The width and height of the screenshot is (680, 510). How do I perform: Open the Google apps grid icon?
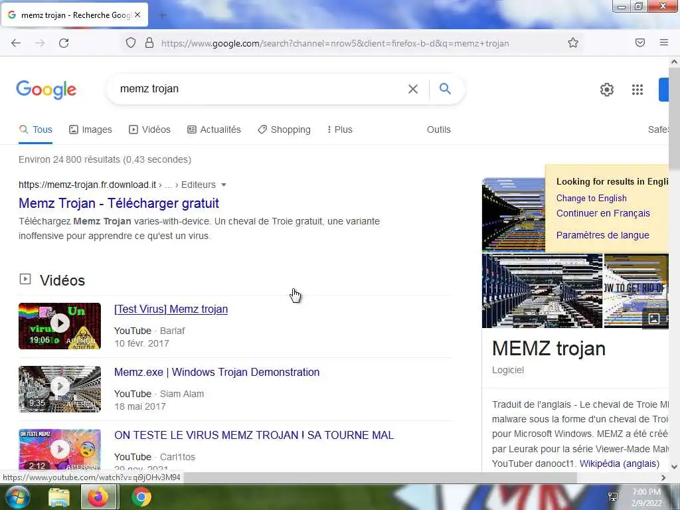click(x=637, y=90)
